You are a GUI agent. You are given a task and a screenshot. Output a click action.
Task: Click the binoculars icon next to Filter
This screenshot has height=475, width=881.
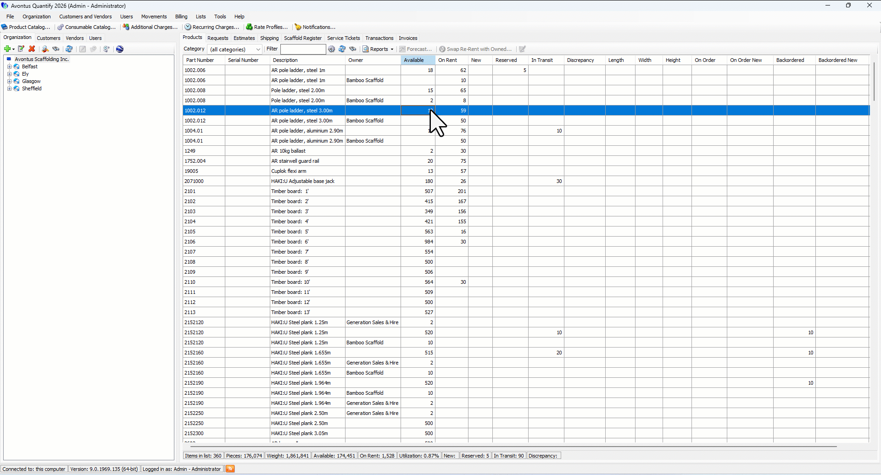353,49
